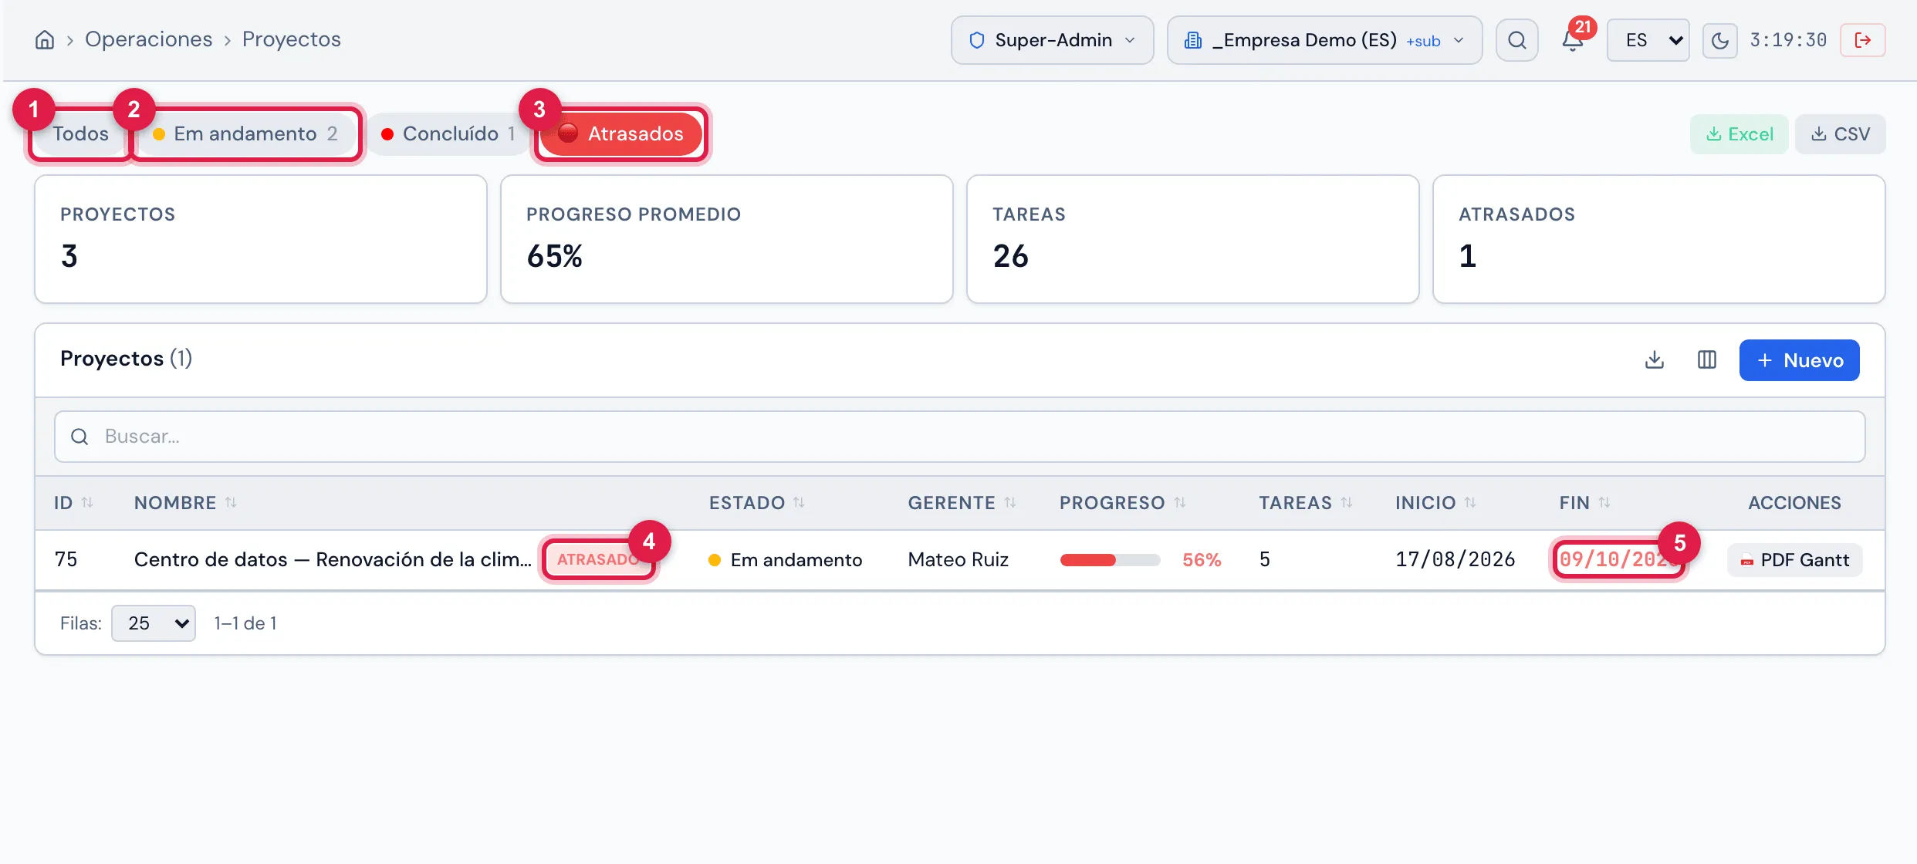Click the ATRASADO badge on project 75

point(599,559)
